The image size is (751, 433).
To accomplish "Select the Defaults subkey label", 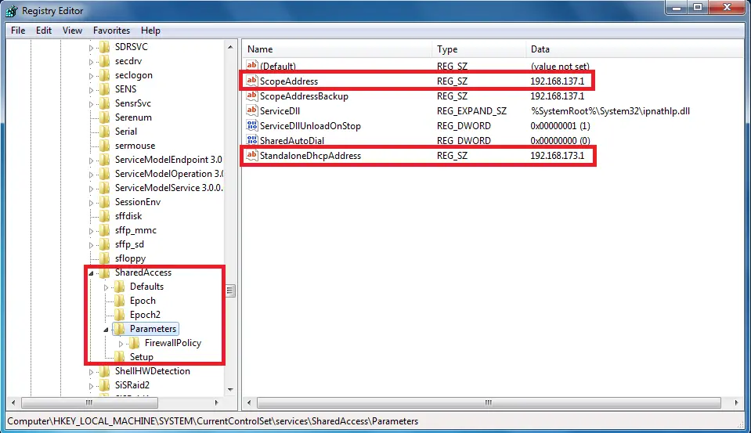I will coord(146,287).
